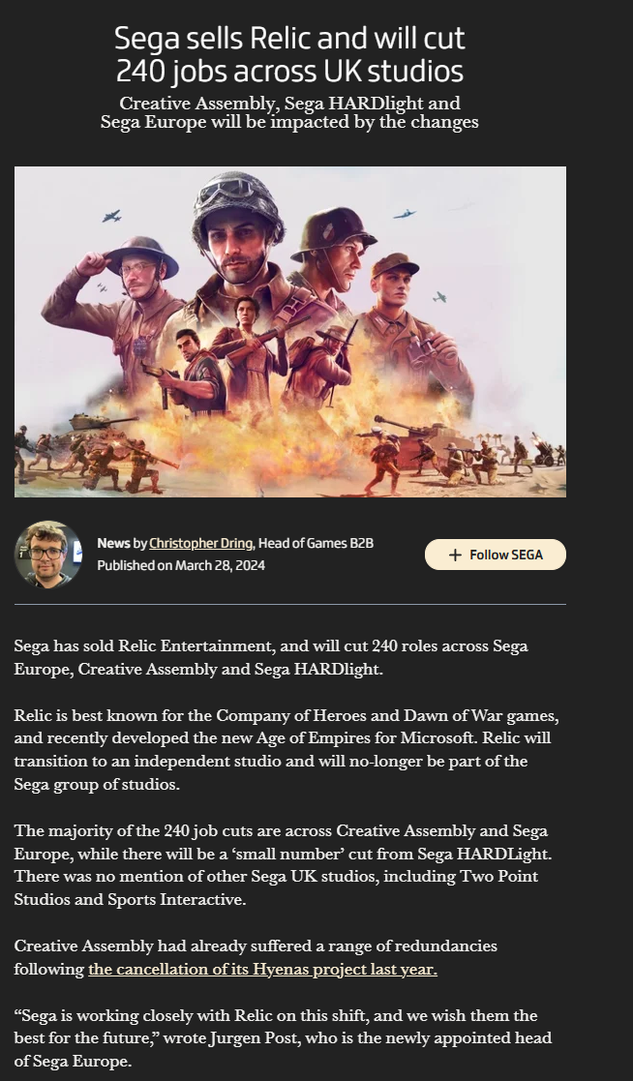Click the 'Head of Games B2B' text
Screen dimensions: 633x1081
pyautogui.click(x=316, y=543)
